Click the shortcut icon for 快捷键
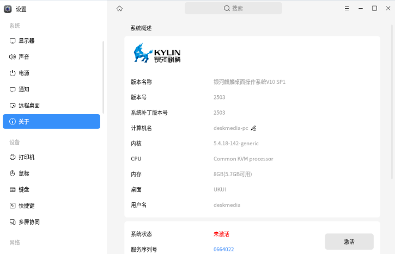395x254 pixels. (x=13, y=206)
